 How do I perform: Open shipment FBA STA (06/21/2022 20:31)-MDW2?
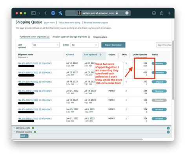pos(35,91)
